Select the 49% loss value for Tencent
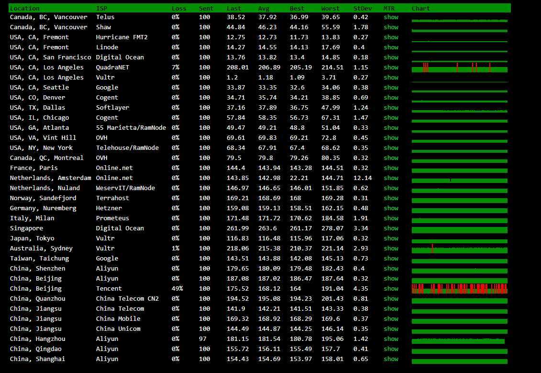The height and width of the screenshot is (373, 541). (x=177, y=288)
